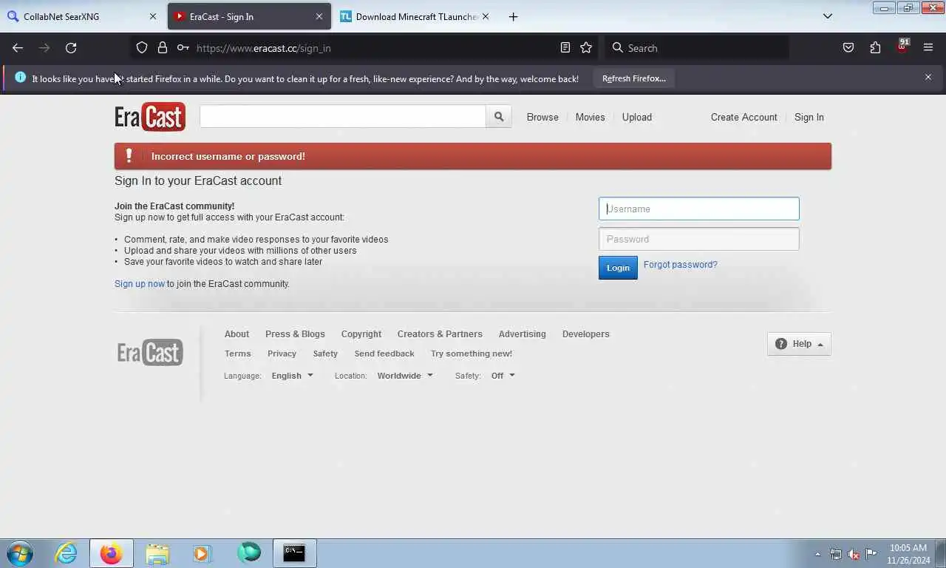Image resolution: width=946 pixels, height=568 pixels.
Task: Click the URL address bar text
Action: (263, 48)
